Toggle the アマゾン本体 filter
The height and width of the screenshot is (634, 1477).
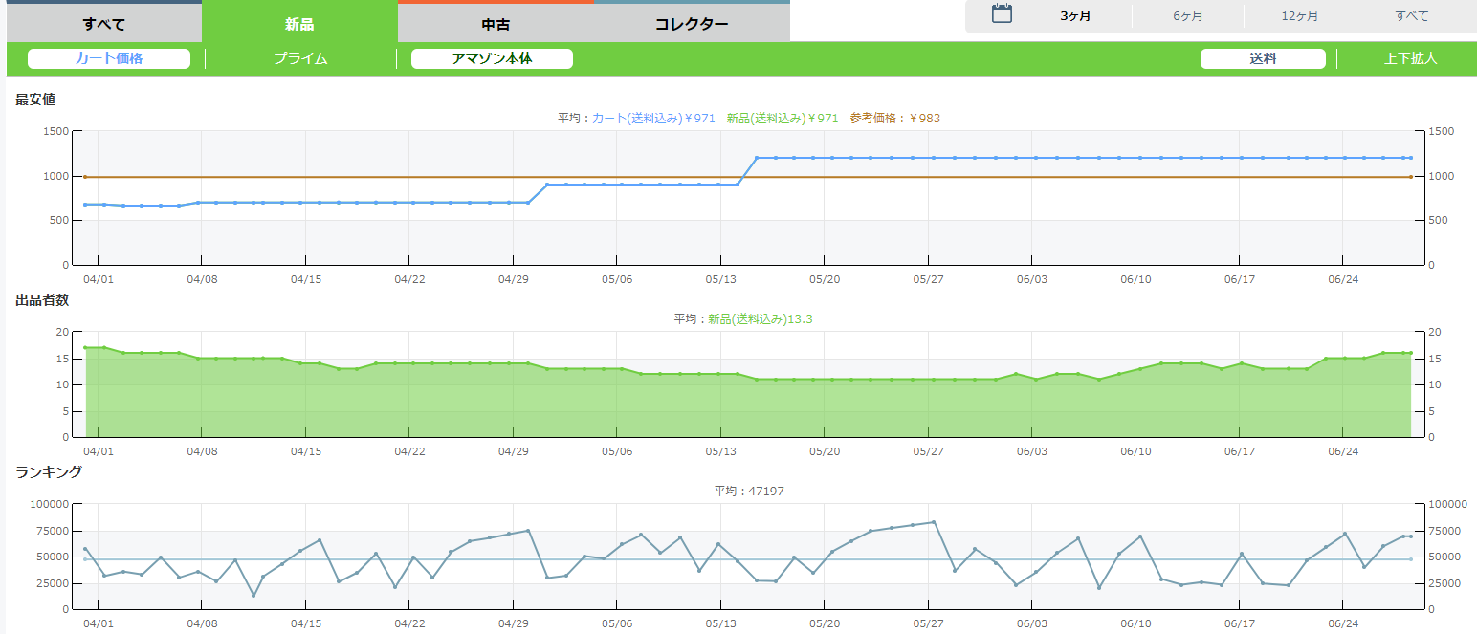click(492, 59)
